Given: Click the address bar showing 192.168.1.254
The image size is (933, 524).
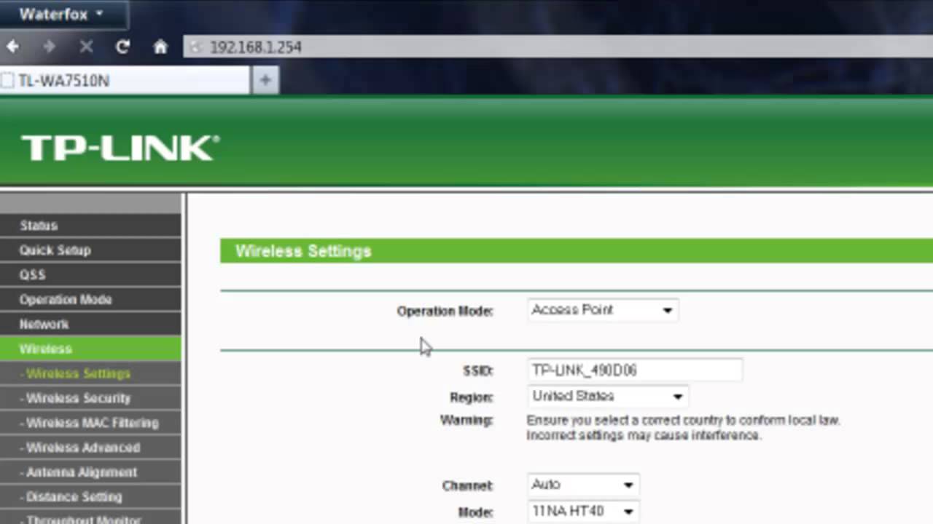Looking at the screenshot, I should click(558, 47).
